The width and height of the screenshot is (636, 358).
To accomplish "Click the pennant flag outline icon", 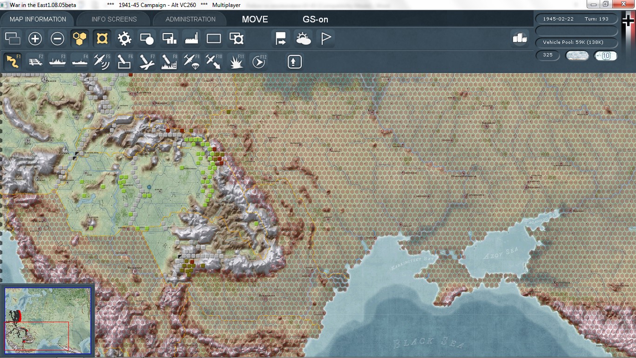I will point(325,38).
